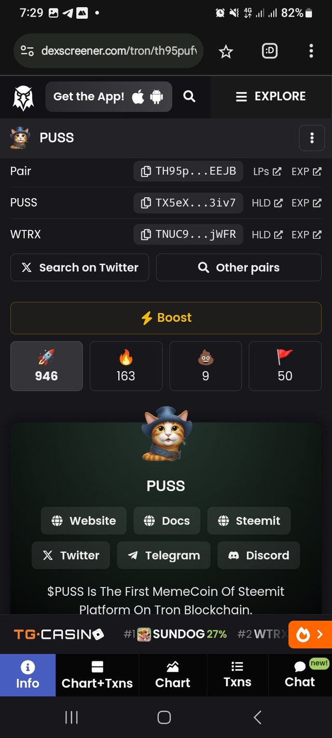Image resolution: width=332 pixels, height=738 pixels.
Task: Switch to the Chart+Txns tab
Action: tap(97, 675)
